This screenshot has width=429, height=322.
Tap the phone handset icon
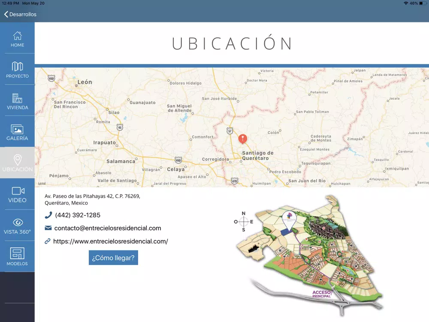[x=48, y=215]
